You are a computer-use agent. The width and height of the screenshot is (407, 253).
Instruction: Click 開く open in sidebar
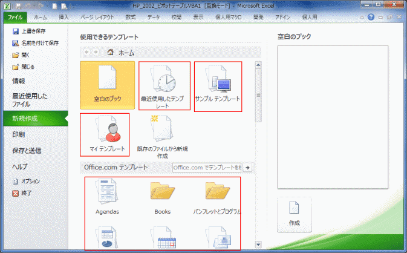(x=21, y=55)
